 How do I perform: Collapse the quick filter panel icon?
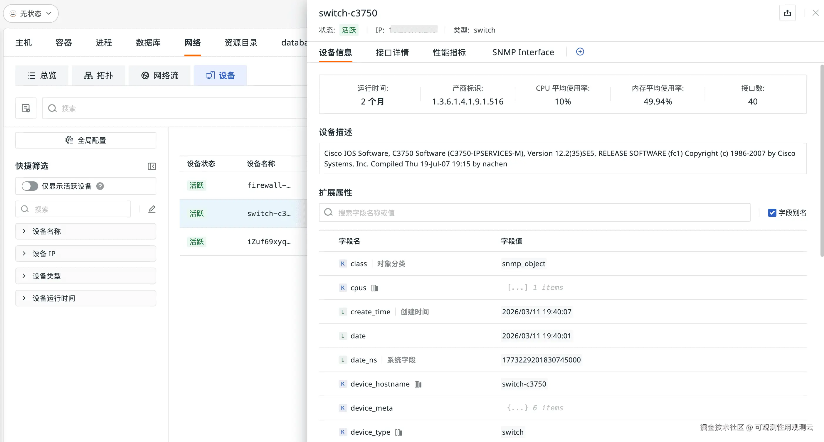click(152, 166)
